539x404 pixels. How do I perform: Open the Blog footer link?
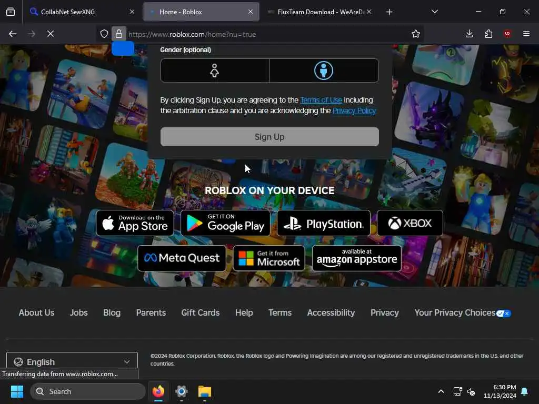click(112, 312)
